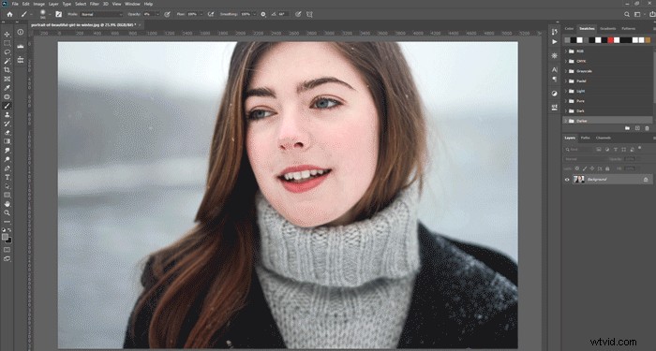This screenshot has width=656, height=351.
Task: Toggle pressure for opacity button
Action: click(167, 14)
